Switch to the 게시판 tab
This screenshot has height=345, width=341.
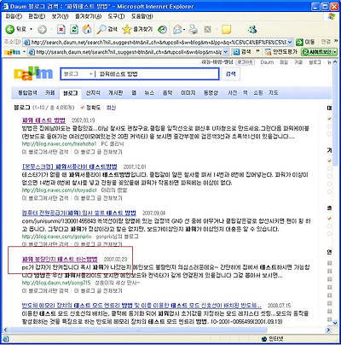115,92
